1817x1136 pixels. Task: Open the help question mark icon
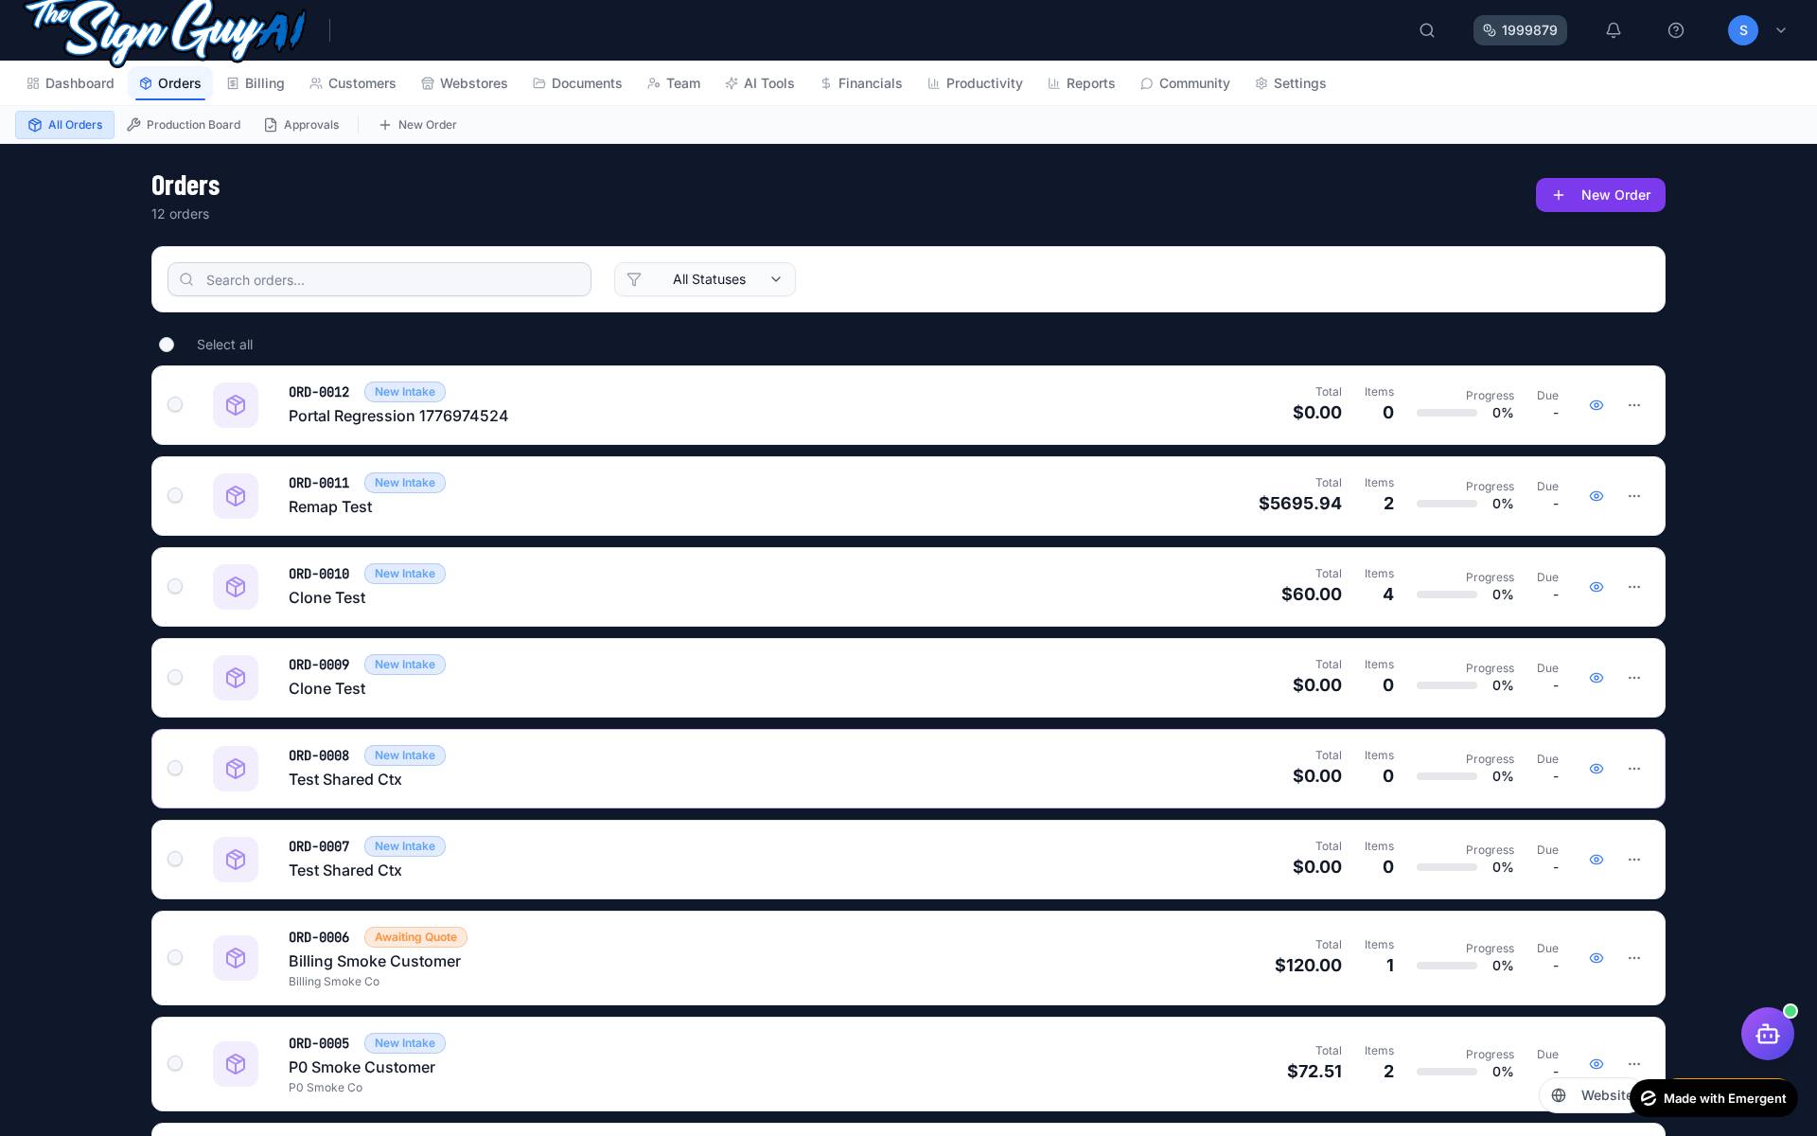(x=1676, y=30)
